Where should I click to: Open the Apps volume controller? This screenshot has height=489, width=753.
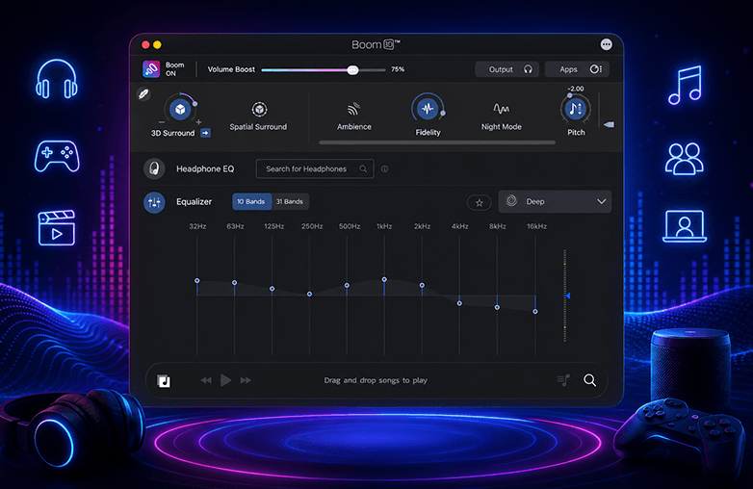577,69
